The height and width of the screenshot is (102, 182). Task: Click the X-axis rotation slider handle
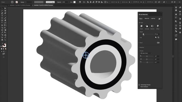coord(147,56)
